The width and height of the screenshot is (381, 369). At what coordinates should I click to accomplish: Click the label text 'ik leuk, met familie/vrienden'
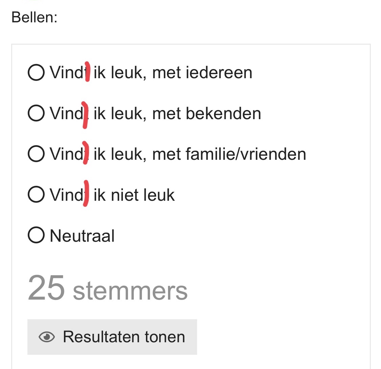click(x=200, y=154)
